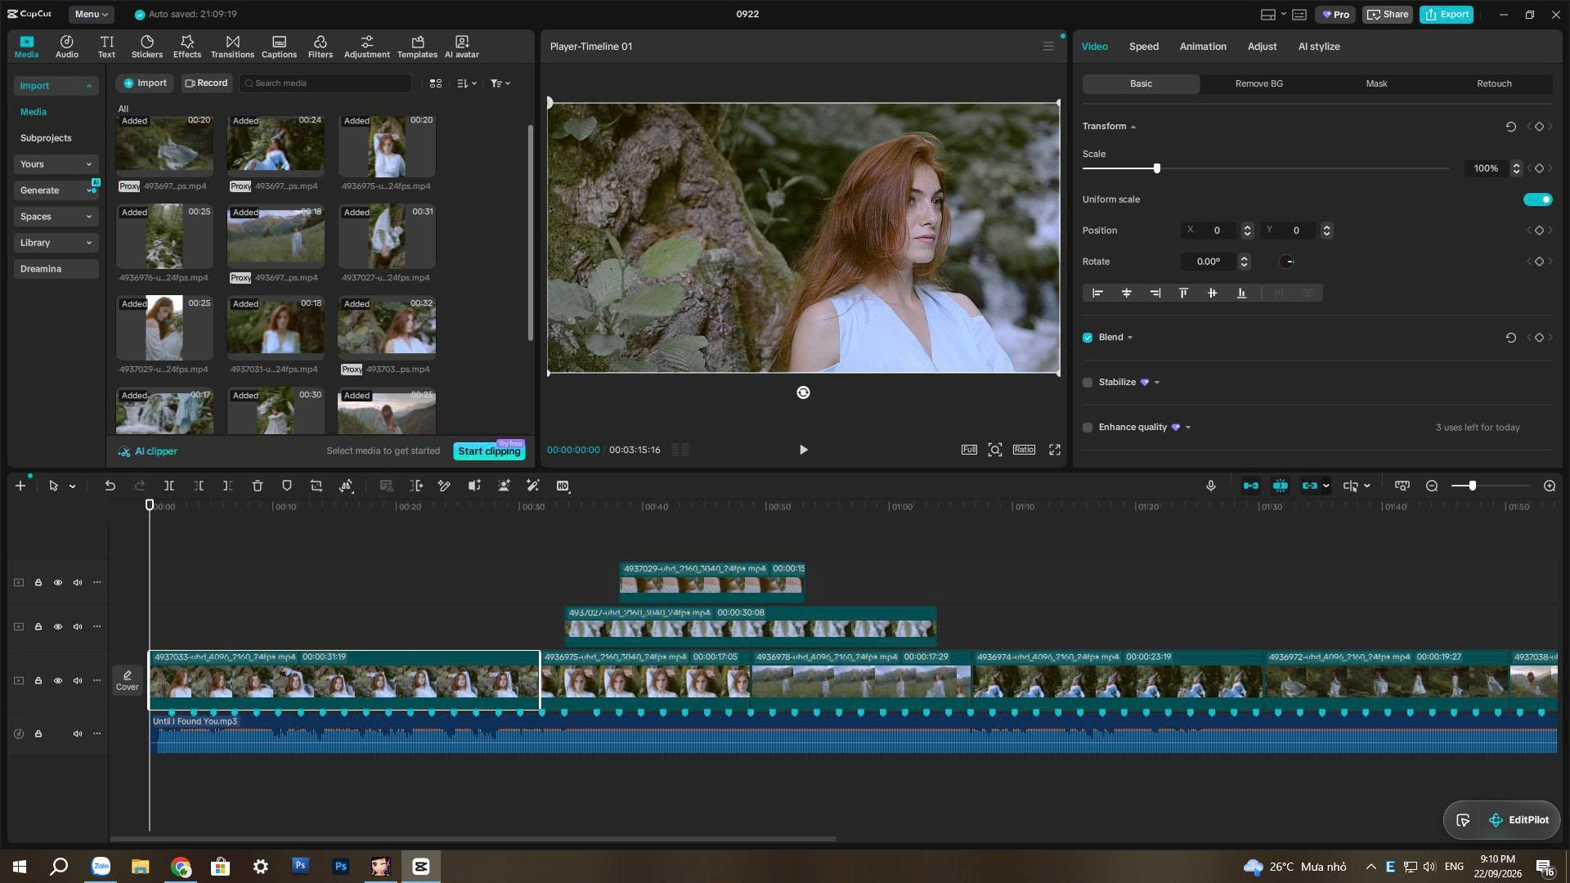This screenshot has height=883, width=1570.
Task: Hide the top video track with eye icon
Action: point(58,583)
